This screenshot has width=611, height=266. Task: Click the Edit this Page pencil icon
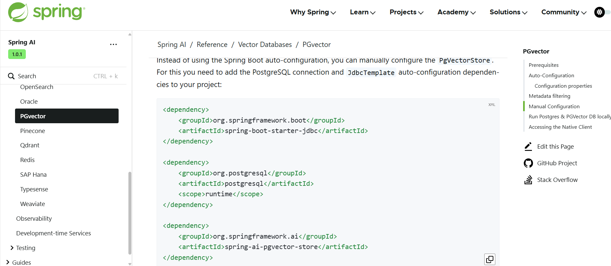pos(528,147)
